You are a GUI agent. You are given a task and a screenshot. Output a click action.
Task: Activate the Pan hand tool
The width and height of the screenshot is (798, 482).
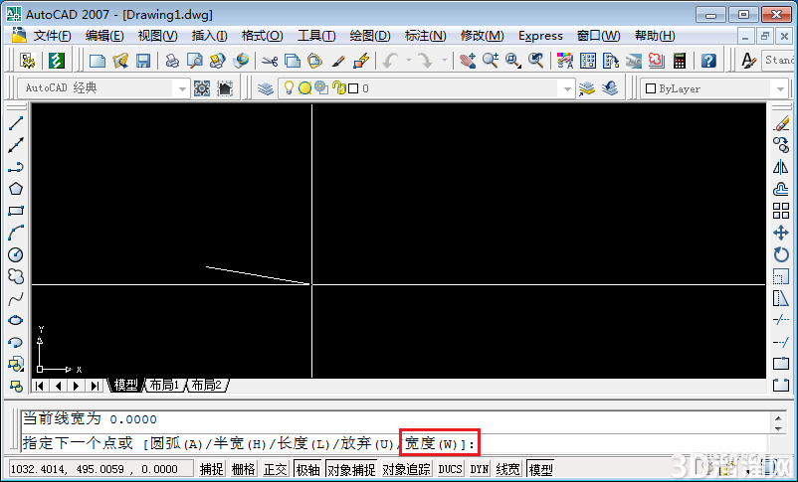(468, 61)
